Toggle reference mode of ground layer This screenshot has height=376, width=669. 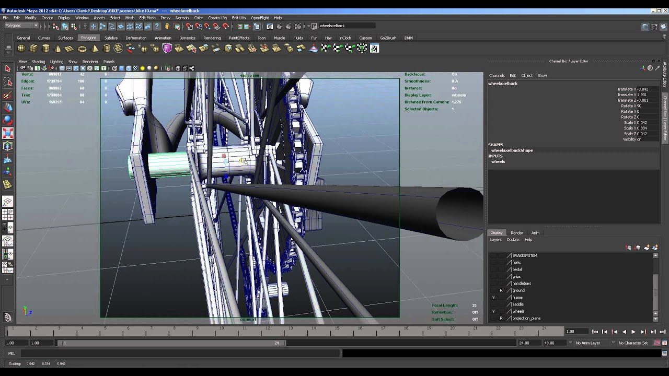coord(501,290)
